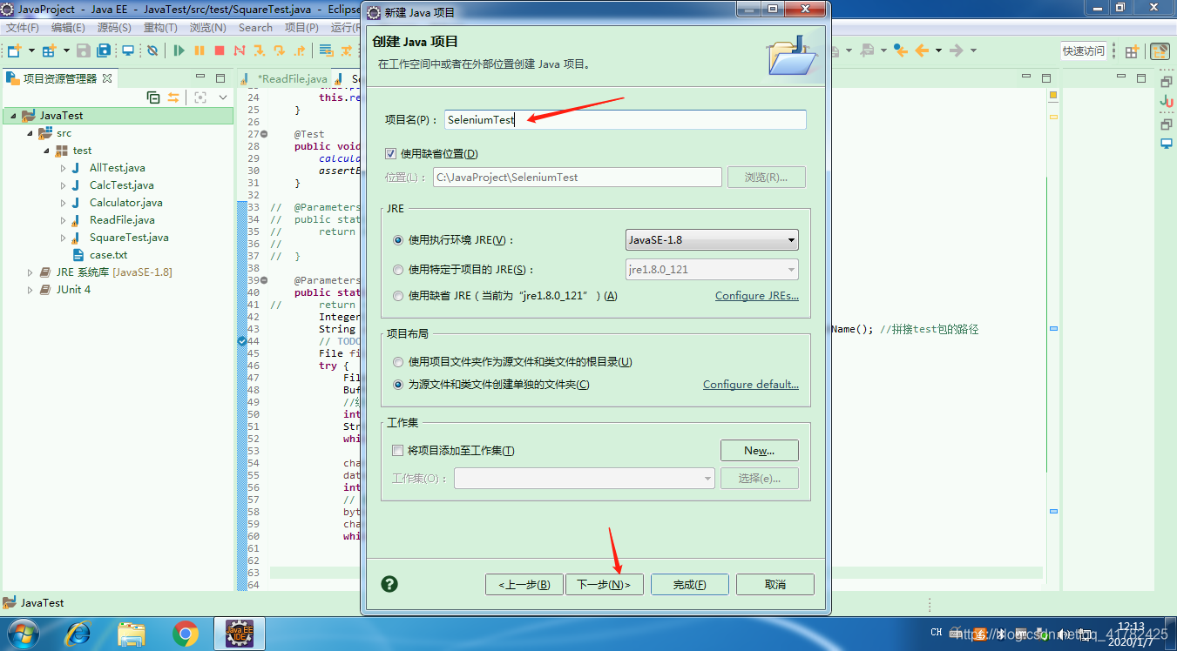1177x651 pixels.
Task: Open the project explorer view menu chevron
Action: point(223,97)
